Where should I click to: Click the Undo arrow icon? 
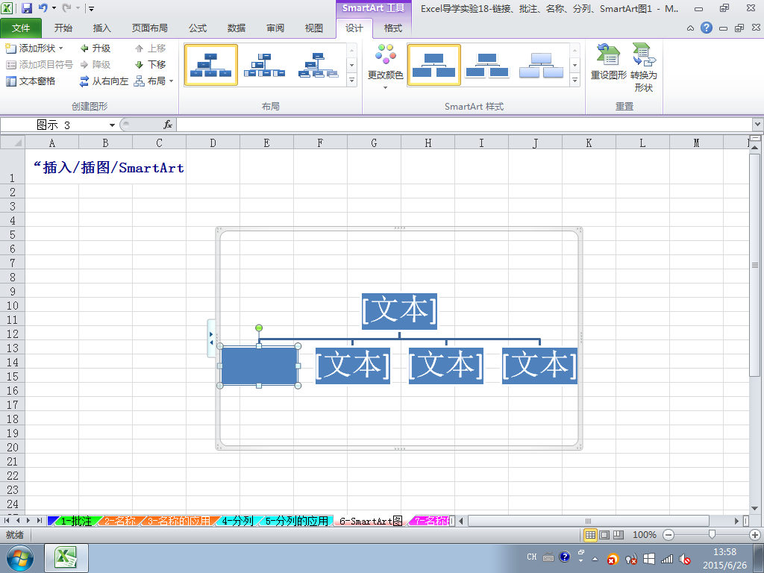[x=43, y=7]
